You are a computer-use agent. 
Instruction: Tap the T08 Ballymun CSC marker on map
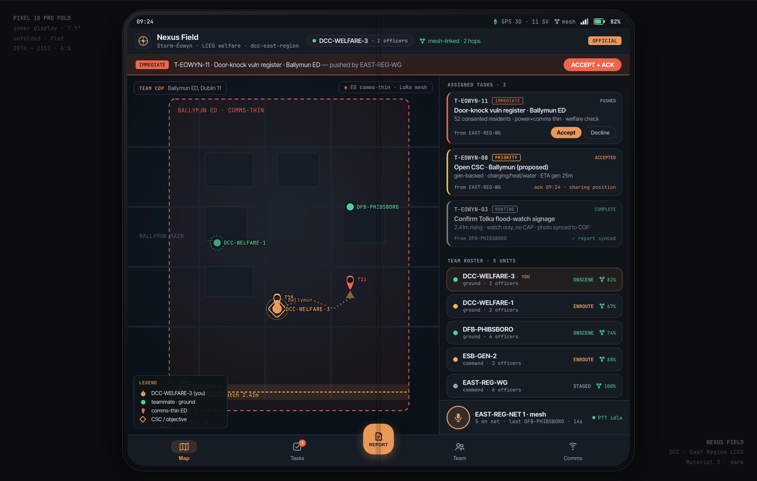point(277,298)
